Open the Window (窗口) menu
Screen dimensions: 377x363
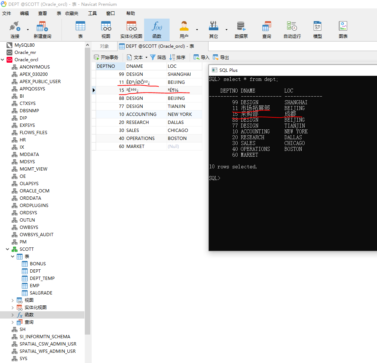(111, 13)
